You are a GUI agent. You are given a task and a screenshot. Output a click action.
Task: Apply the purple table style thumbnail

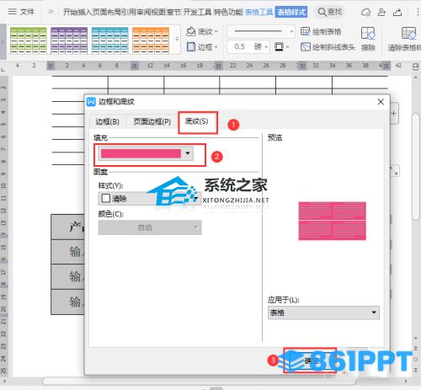tap(69, 40)
